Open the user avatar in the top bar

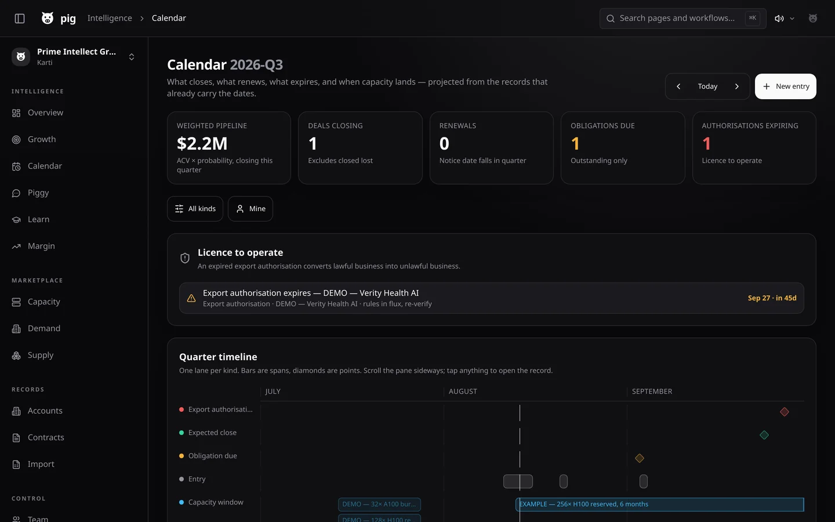pyautogui.click(x=813, y=19)
